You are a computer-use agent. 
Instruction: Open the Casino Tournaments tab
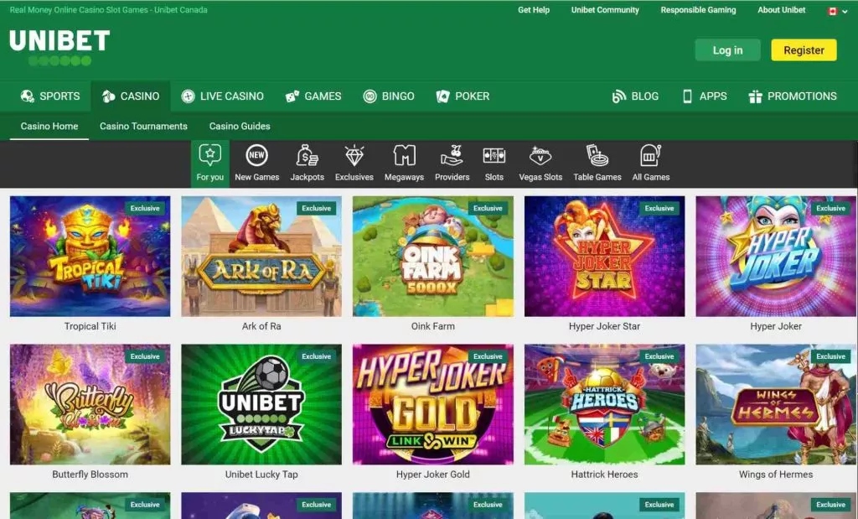tap(142, 126)
